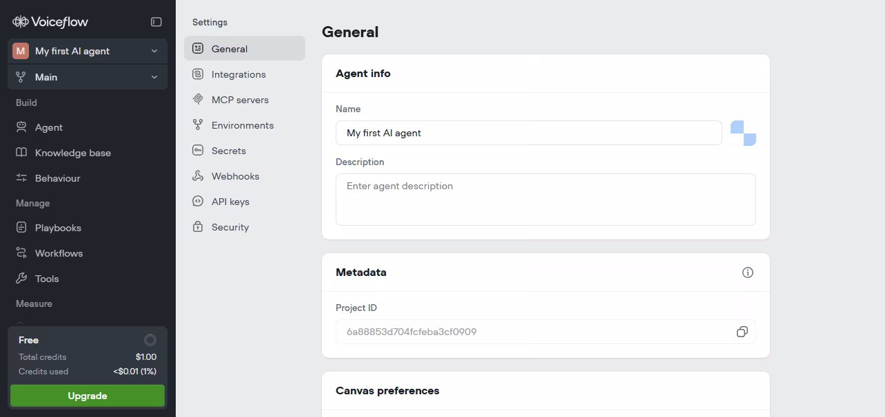Click the Tools wrench icon
The height and width of the screenshot is (417, 885).
[21, 279]
